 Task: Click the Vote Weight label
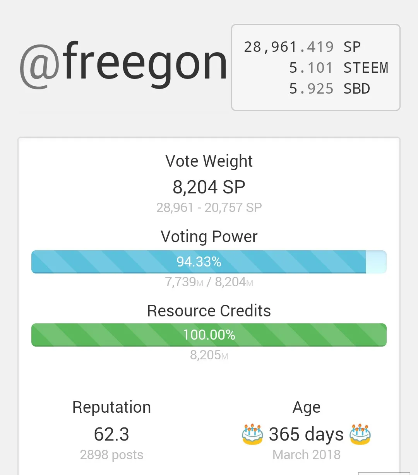click(209, 161)
